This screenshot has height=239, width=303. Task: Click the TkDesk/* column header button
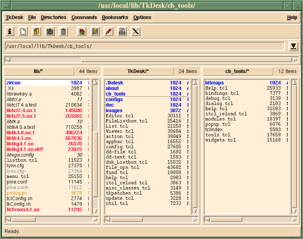138,71
